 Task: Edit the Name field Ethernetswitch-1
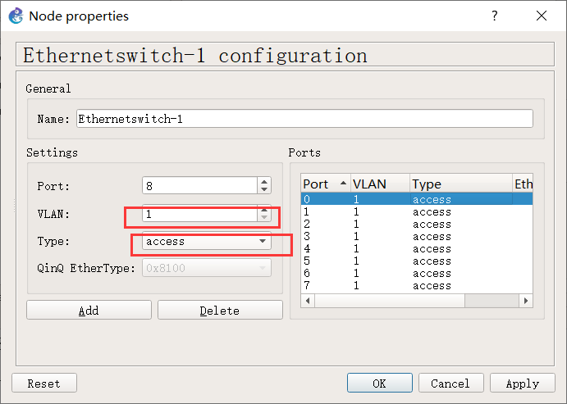(304, 119)
